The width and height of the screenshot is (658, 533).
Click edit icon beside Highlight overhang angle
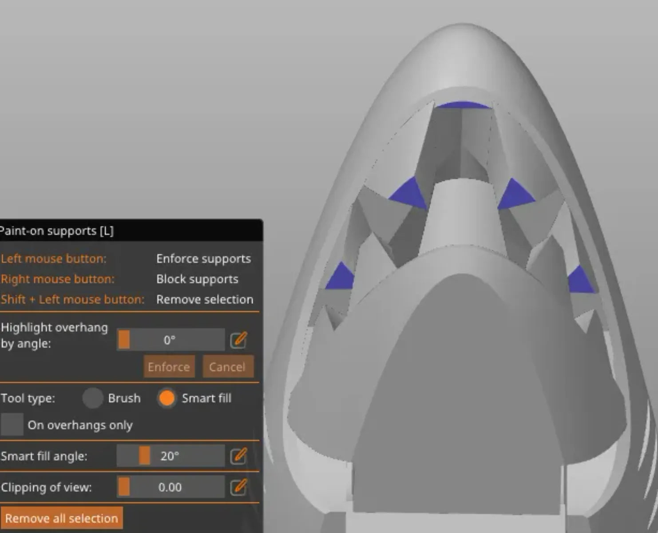click(238, 340)
